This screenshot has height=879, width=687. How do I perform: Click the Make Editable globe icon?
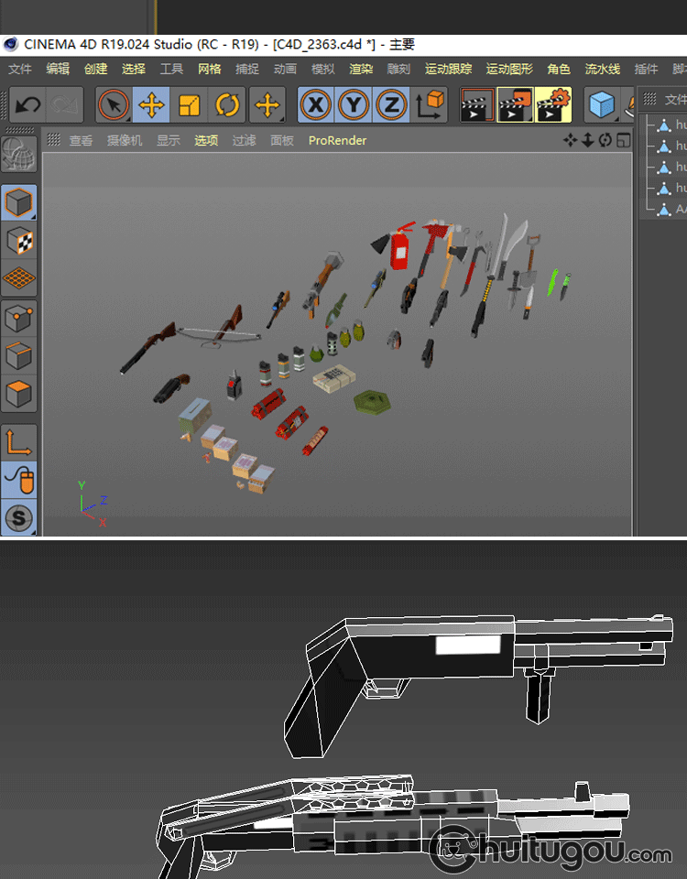pyautogui.click(x=19, y=154)
